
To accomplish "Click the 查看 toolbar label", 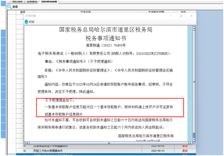I will click(15, 7).
